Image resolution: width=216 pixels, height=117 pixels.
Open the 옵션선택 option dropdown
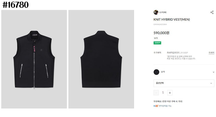pos(184,83)
